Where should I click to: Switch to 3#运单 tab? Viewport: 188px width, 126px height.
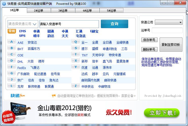[63, 11]
